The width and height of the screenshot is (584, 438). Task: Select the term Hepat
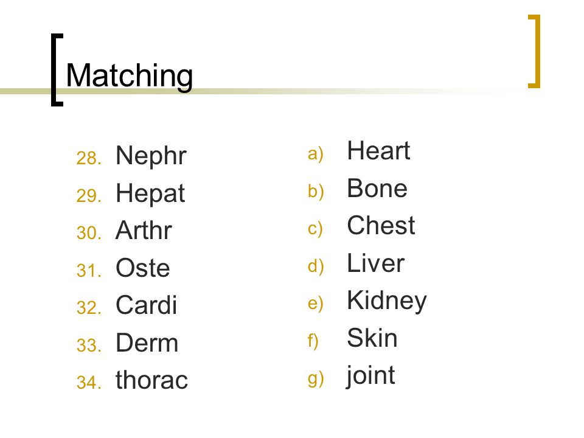pyautogui.click(x=150, y=193)
